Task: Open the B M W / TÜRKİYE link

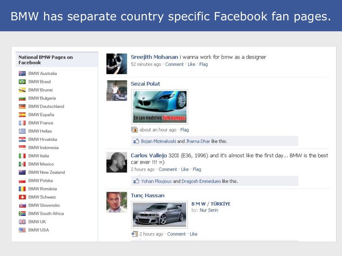Action: click(x=211, y=204)
